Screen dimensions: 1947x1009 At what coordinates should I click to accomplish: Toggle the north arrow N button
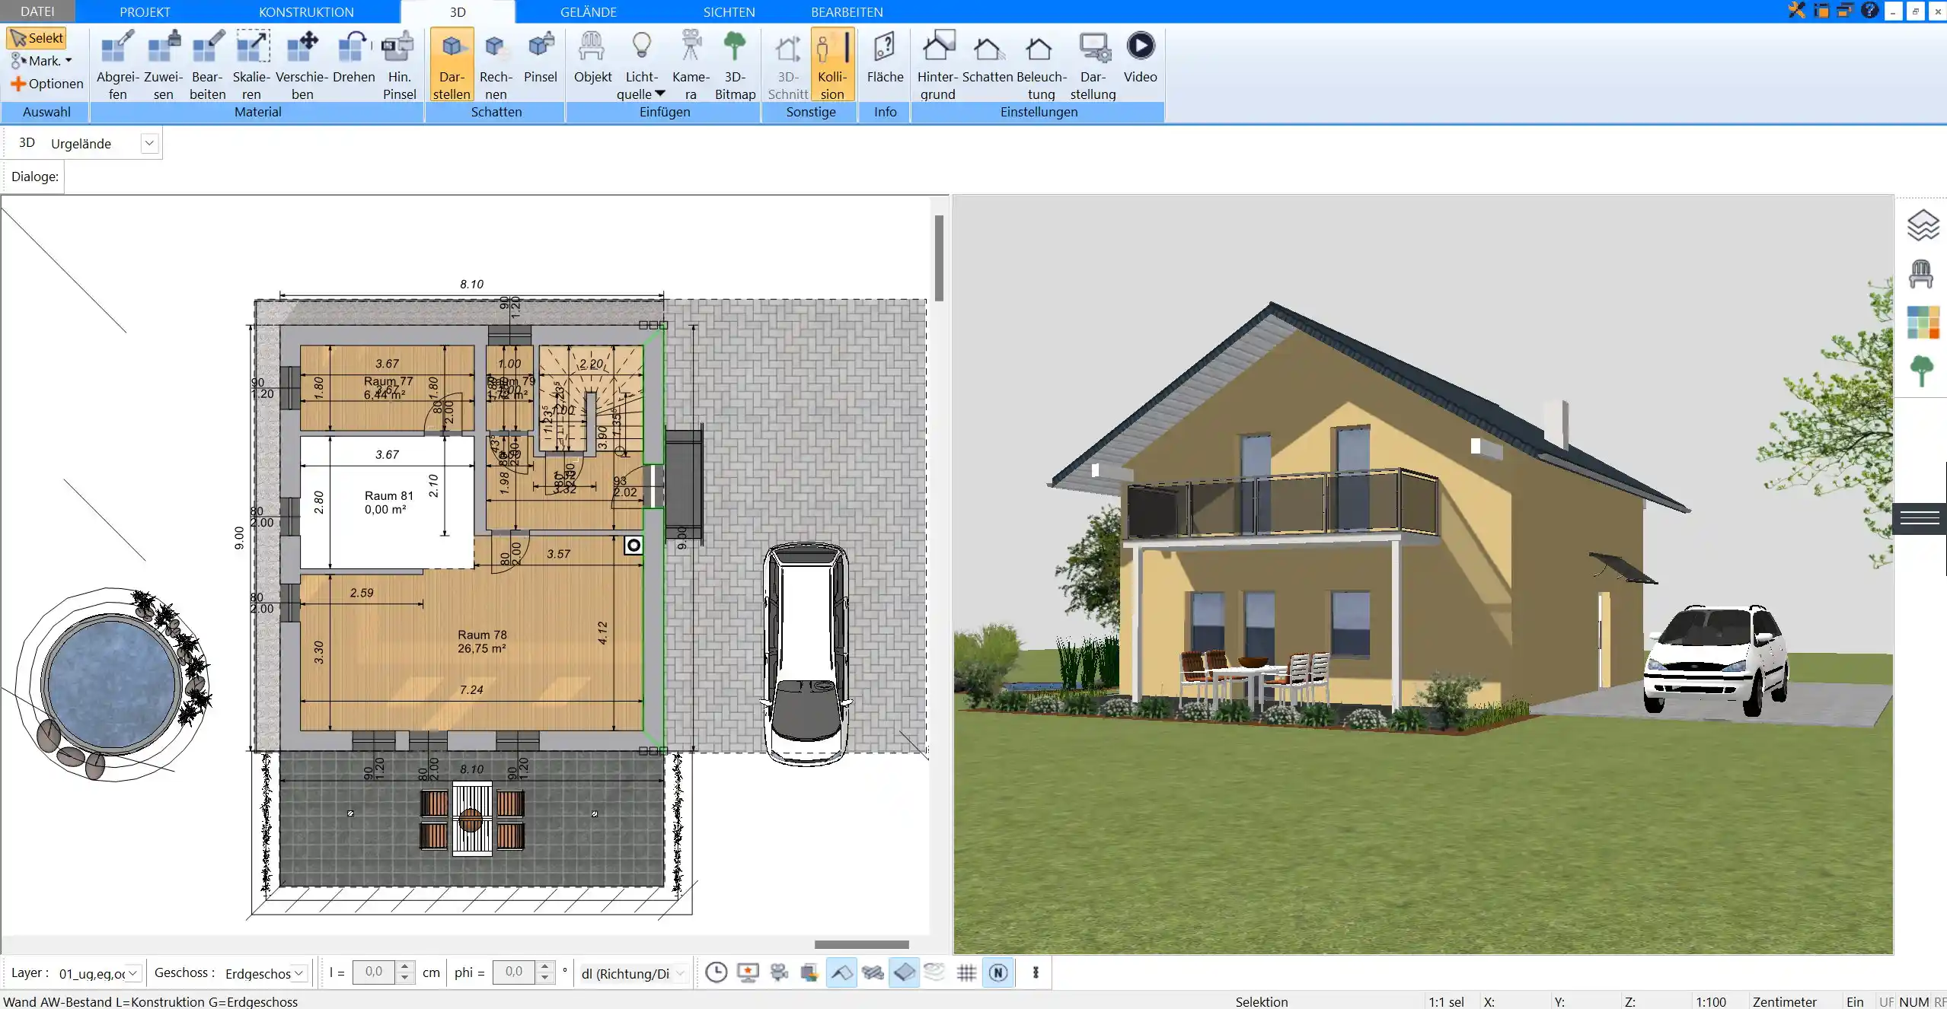pyautogui.click(x=998, y=972)
